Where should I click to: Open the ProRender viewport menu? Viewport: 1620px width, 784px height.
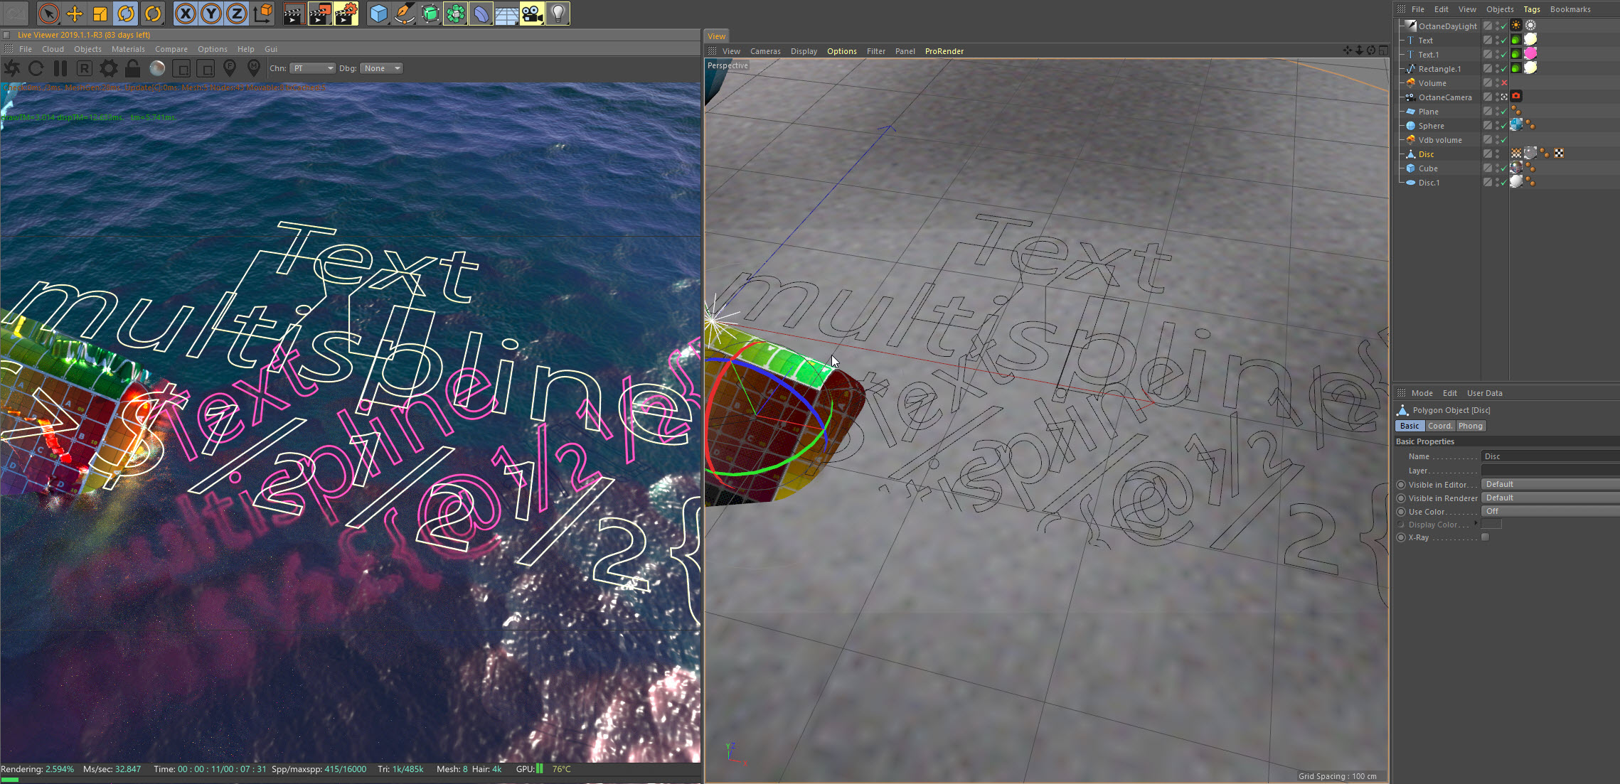(x=944, y=51)
